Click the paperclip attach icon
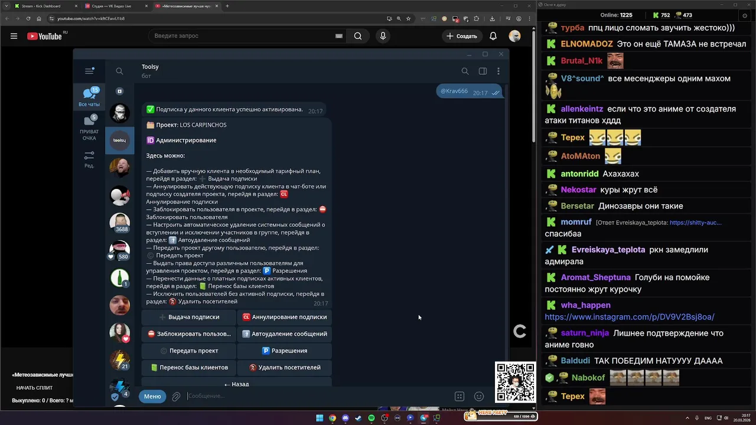 (x=176, y=397)
